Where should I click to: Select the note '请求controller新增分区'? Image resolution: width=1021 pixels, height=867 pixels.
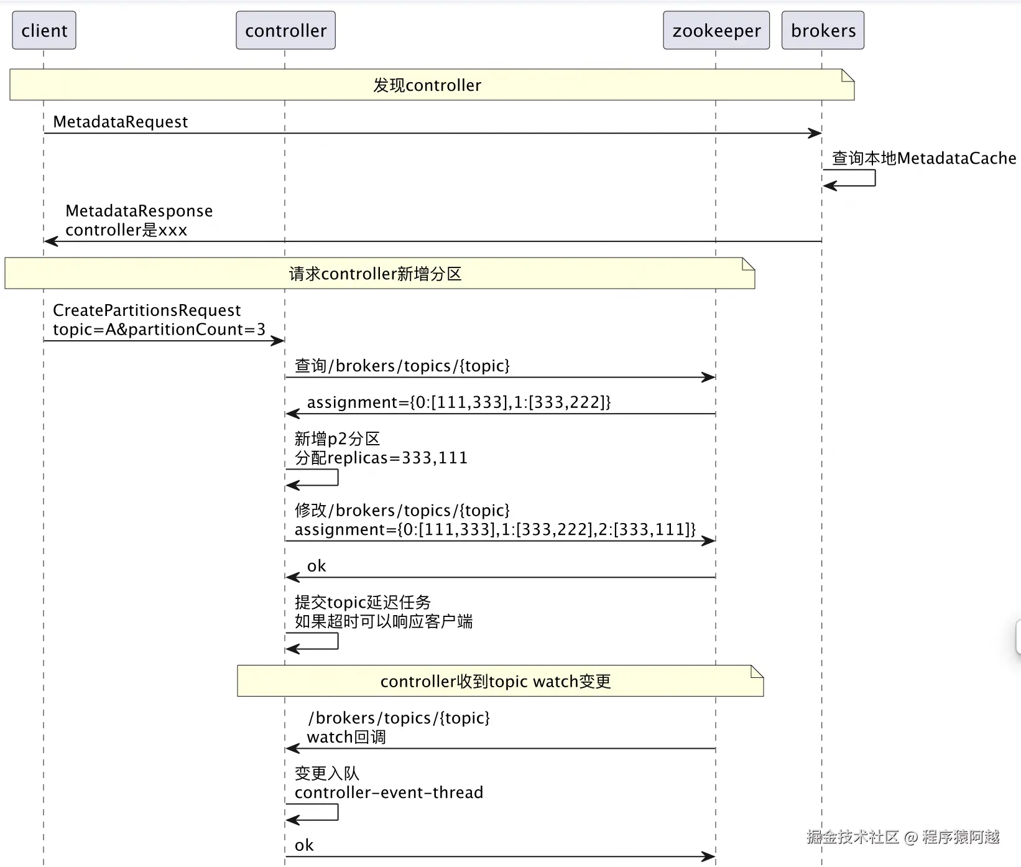point(380,273)
